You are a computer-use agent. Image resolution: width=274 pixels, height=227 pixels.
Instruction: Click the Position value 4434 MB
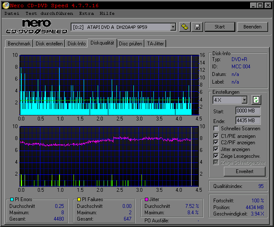click(254, 207)
